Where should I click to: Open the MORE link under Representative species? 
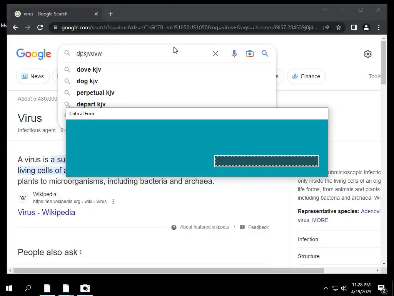tap(320, 220)
